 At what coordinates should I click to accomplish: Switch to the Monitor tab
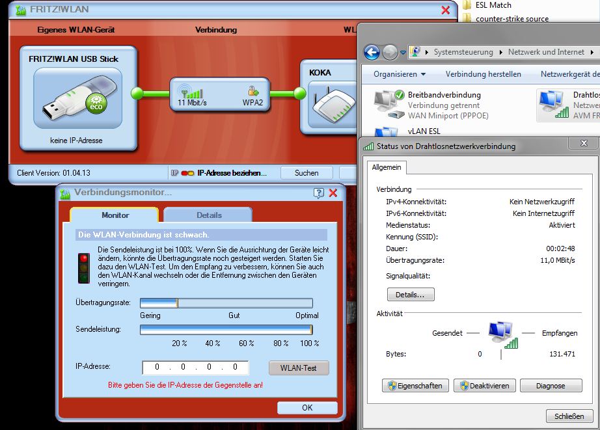(x=115, y=215)
